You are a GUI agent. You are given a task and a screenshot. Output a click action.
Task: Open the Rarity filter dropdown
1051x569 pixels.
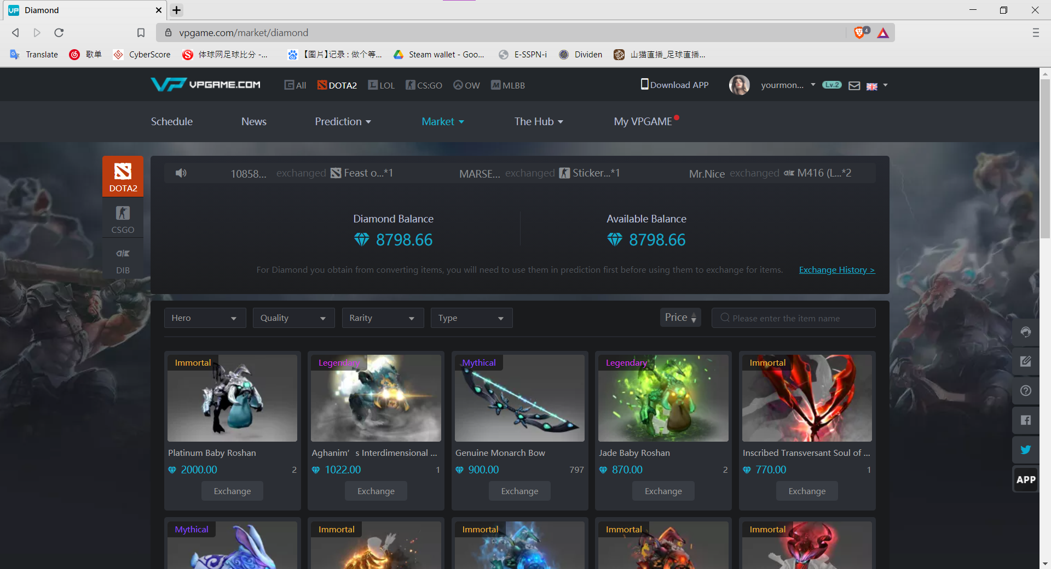(383, 318)
